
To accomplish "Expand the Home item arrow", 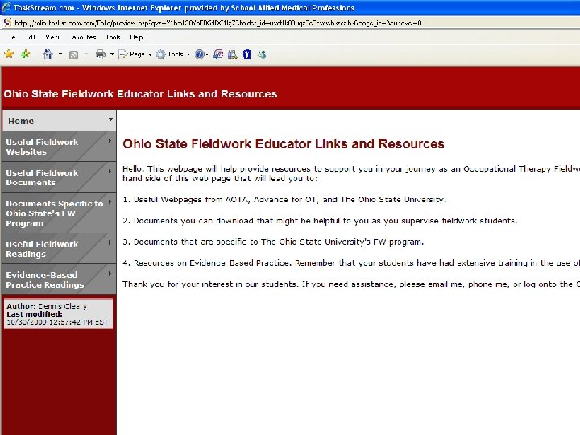I will click(x=110, y=119).
